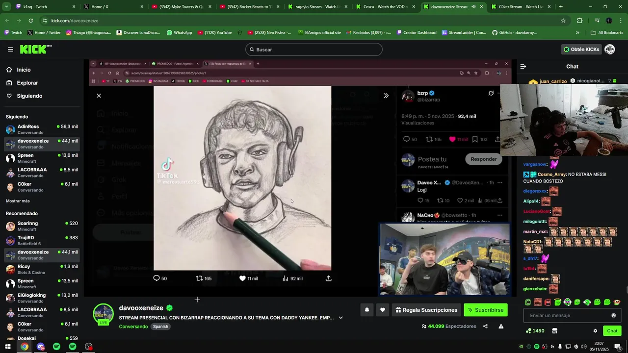
Task: Open chat settings gear
Action: (595, 331)
